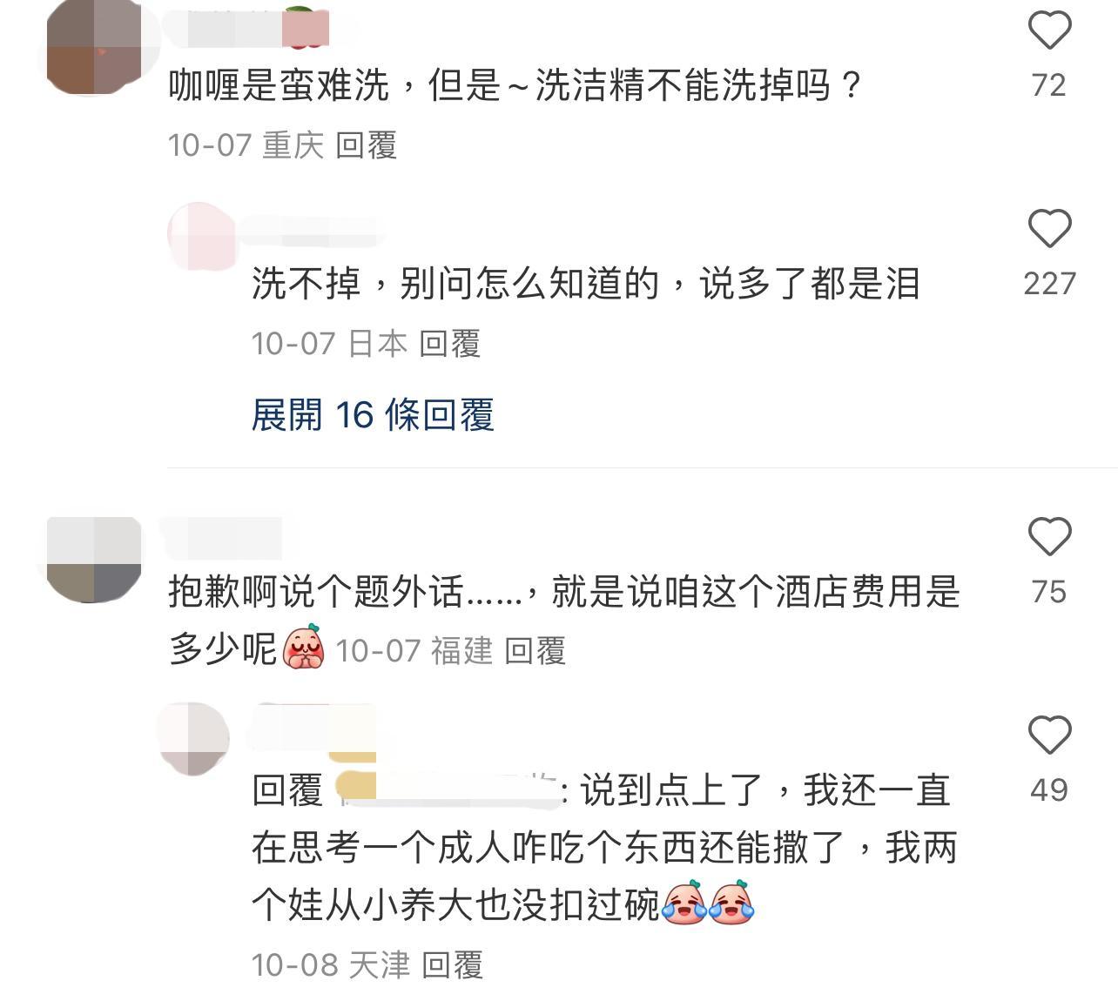This screenshot has width=1118, height=994.
Task: Select the '洗不掉' reply text
Action: [x=585, y=284]
